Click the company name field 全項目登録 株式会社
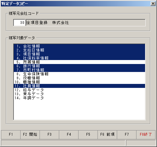Image resolution: width=157 pixels, height=147 pixels. tap(86, 23)
